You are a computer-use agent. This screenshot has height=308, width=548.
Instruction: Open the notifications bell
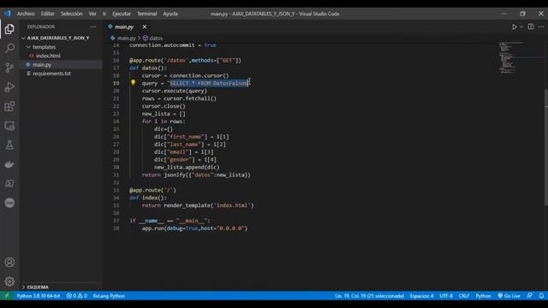pyautogui.click(x=541, y=296)
